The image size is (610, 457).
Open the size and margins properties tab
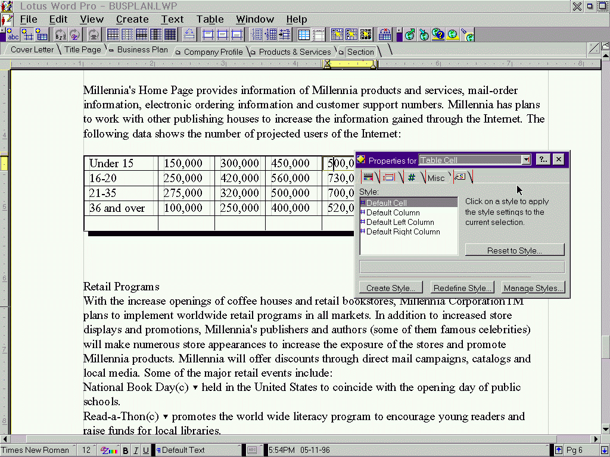[x=389, y=177]
